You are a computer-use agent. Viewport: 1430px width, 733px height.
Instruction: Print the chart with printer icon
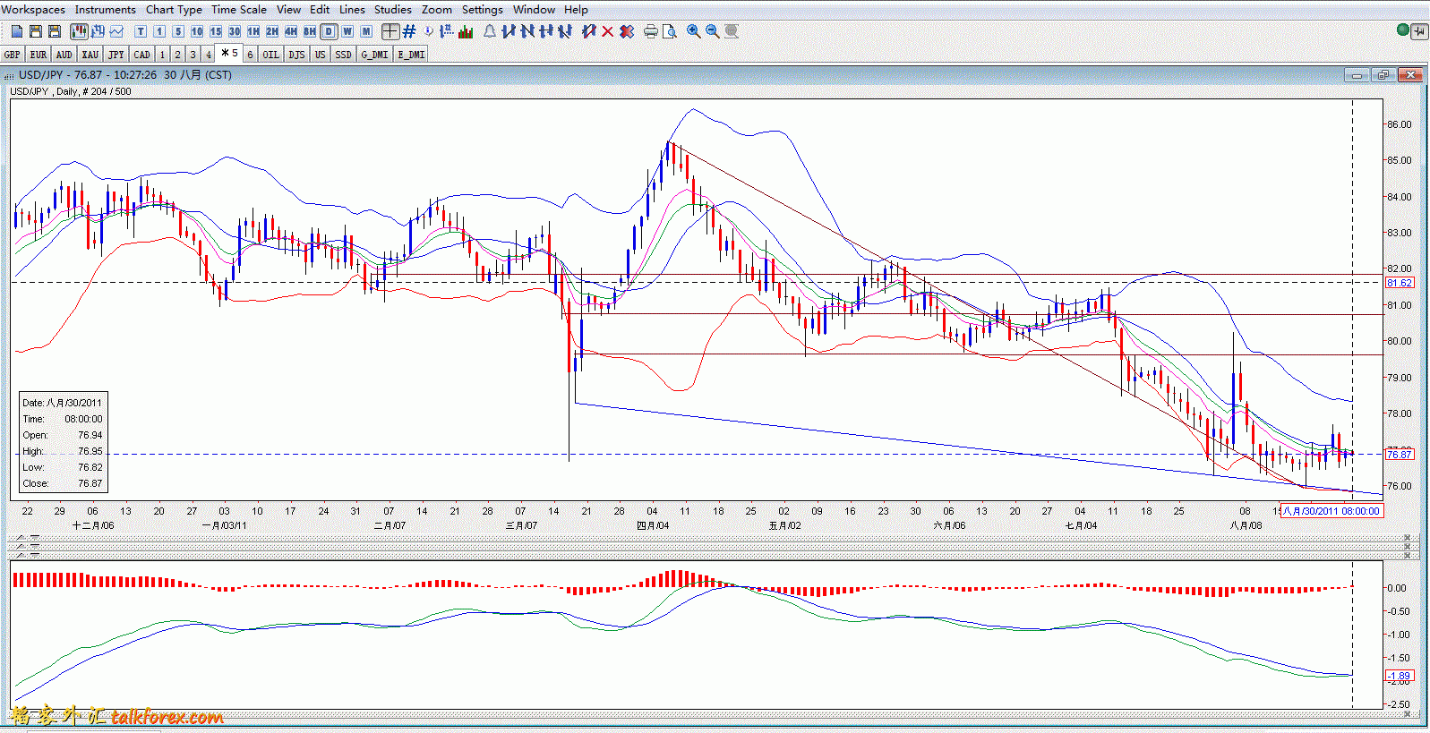[x=650, y=31]
